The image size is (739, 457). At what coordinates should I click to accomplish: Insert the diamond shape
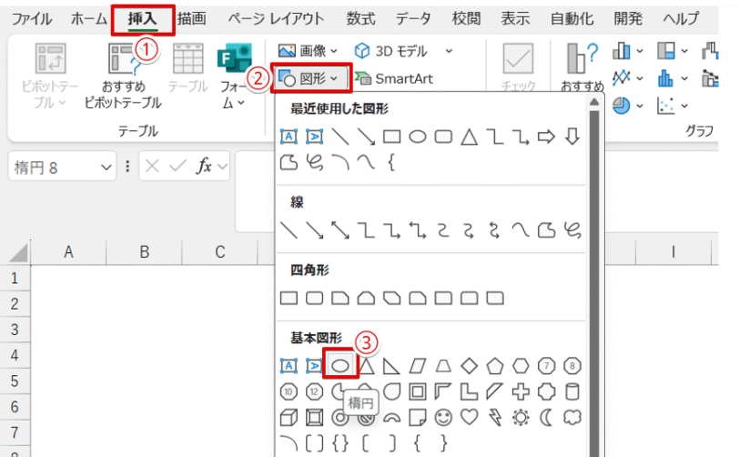[x=469, y=366]
